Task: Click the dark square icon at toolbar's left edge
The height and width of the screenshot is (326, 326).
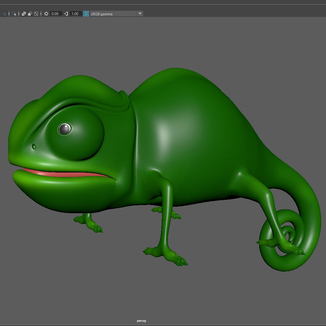Action: click(x=4, y=14)
